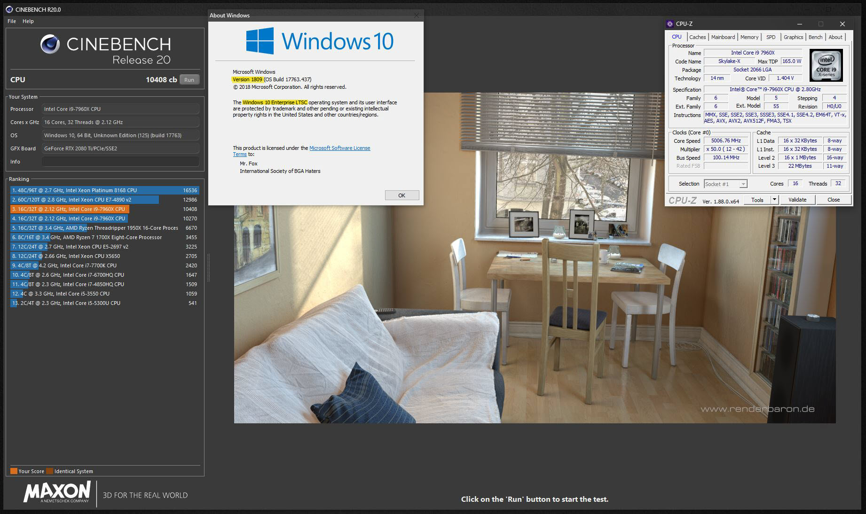Screen dimensions: 866x514
Task: Switch to the Memory tab in CPU-Z
Action: pos(749,37)
